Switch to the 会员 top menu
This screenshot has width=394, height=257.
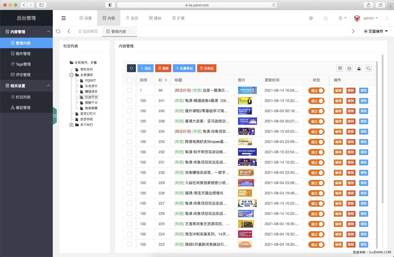coord(132,18)
